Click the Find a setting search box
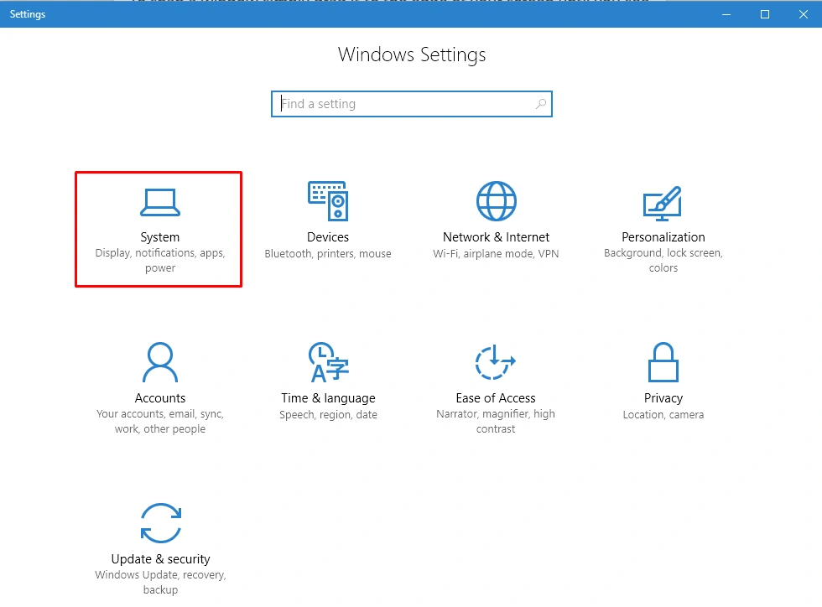 412,104
